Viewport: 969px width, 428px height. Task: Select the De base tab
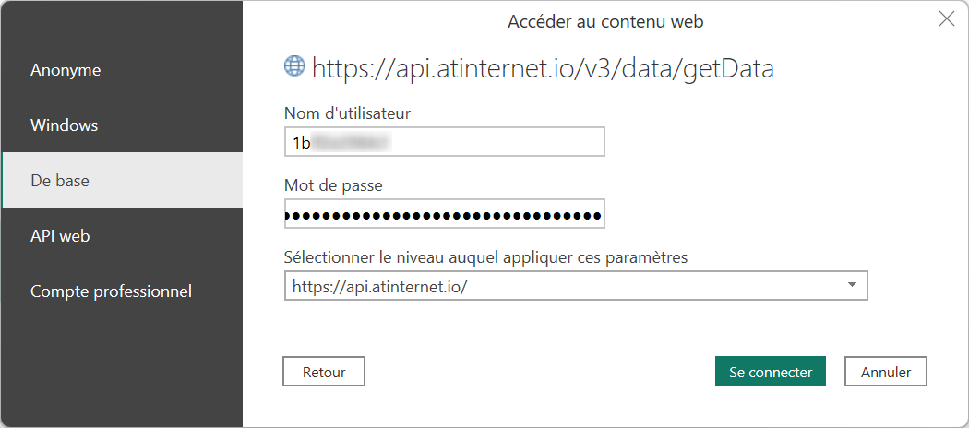click(x=60, y=181)
